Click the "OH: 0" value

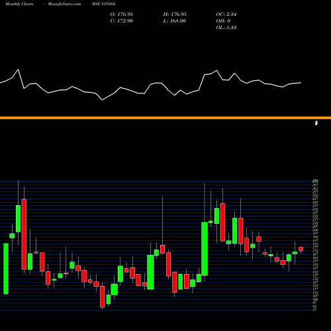point(223,21)
